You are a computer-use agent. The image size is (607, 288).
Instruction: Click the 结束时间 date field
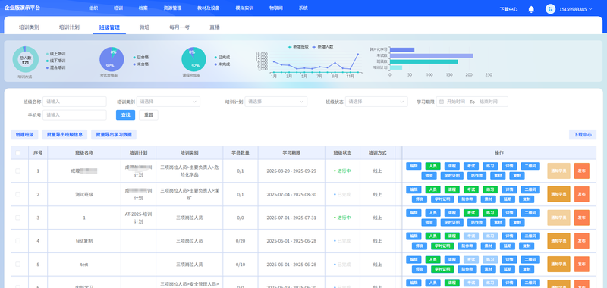coord(489,102)
